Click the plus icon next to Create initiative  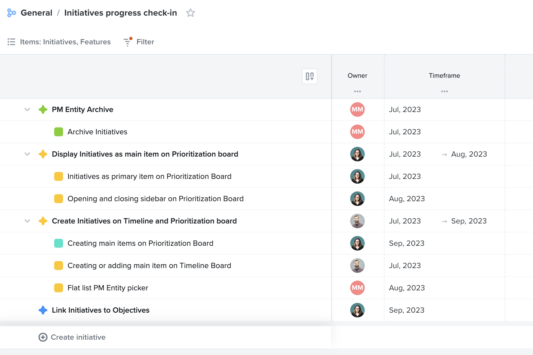point(43,337)
